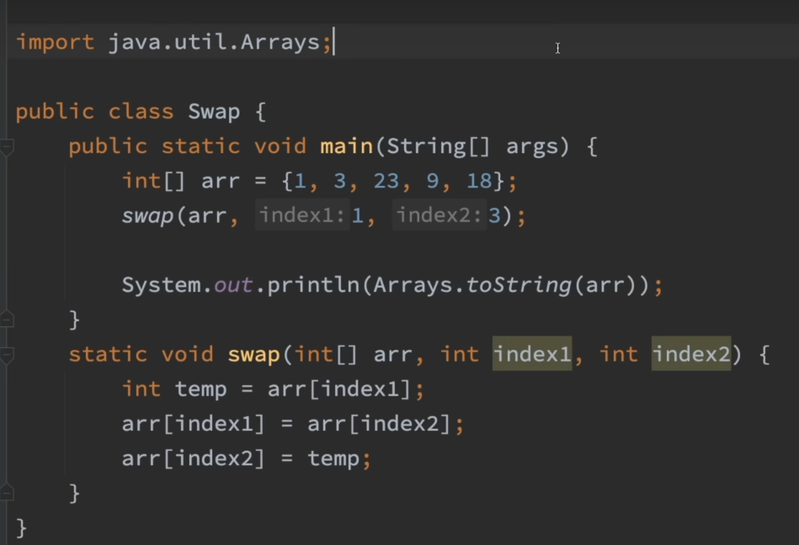The height and width of the screenshot is (545, 799).
Task: Click Arrays in the import statement
Action: [x=280, y=42]
